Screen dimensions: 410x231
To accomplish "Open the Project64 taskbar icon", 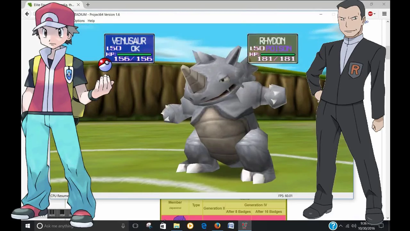I will (244, 226).
